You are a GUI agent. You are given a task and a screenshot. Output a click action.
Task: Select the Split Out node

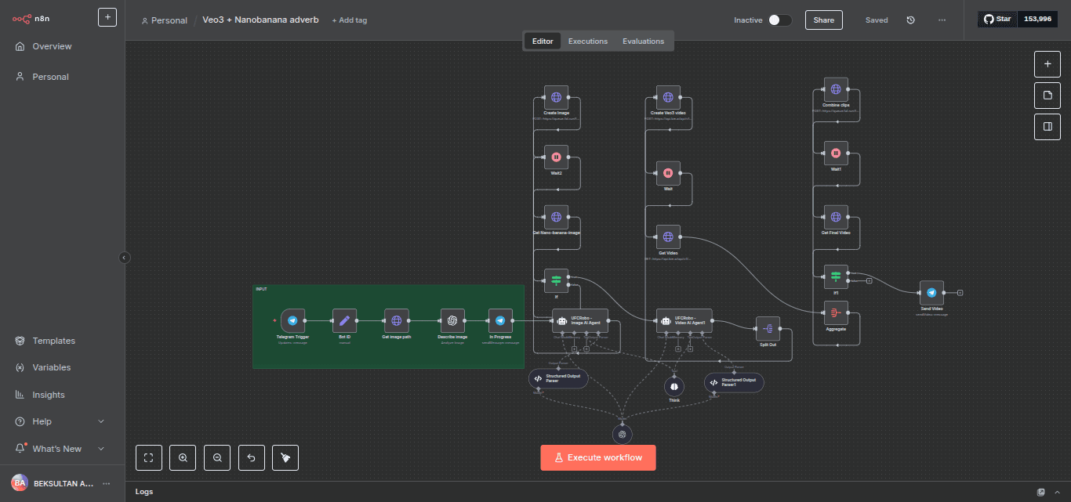click(768, 328)
